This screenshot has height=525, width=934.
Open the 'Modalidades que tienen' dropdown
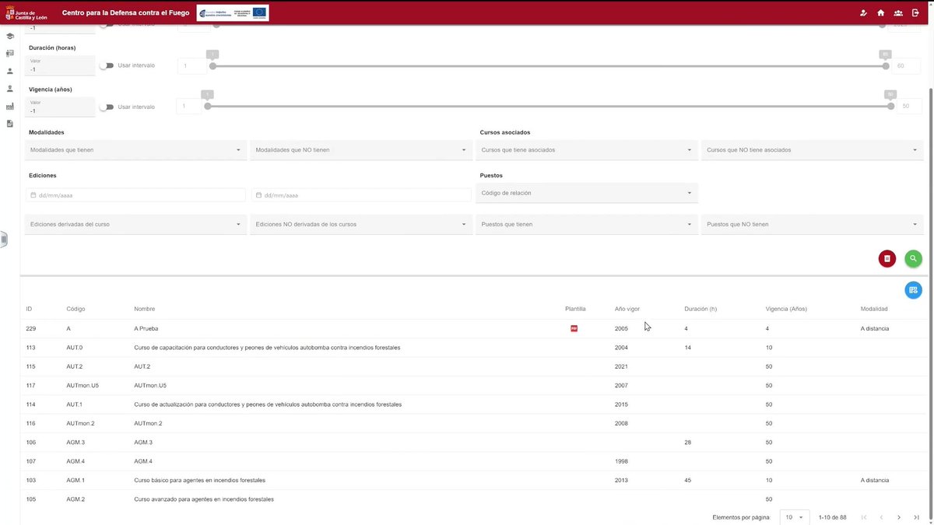click(135, 150)
